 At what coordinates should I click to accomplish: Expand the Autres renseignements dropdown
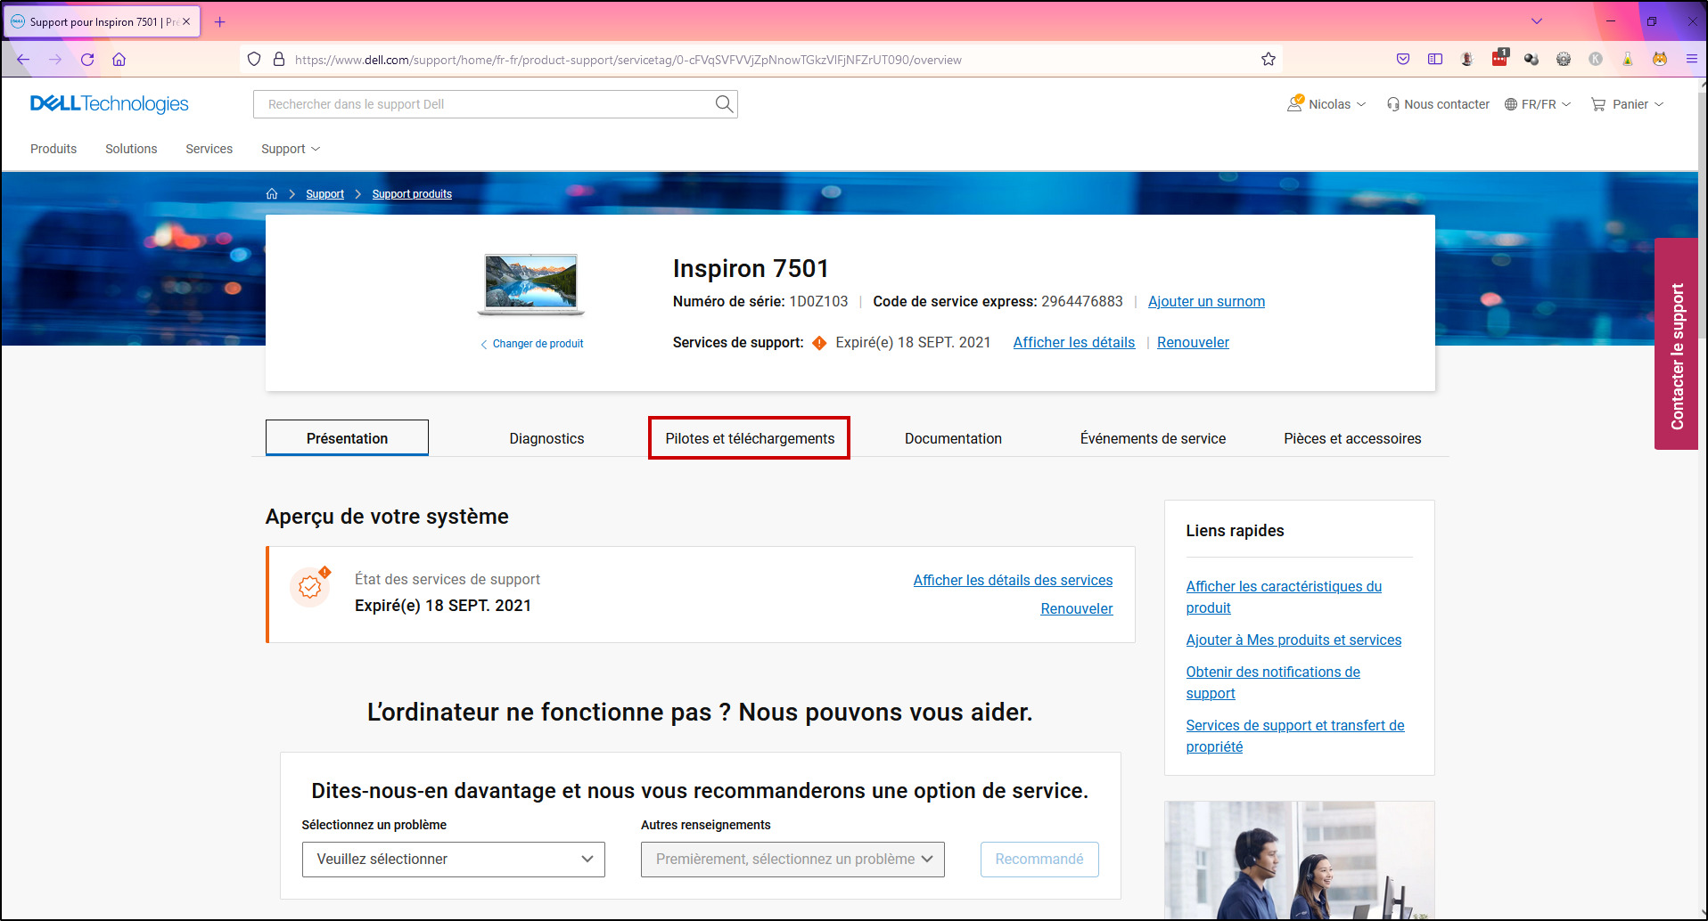click(x=792, y=860)
